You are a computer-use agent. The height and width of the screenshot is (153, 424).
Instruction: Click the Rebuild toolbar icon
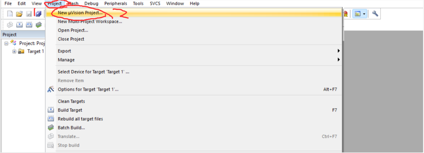29,25
